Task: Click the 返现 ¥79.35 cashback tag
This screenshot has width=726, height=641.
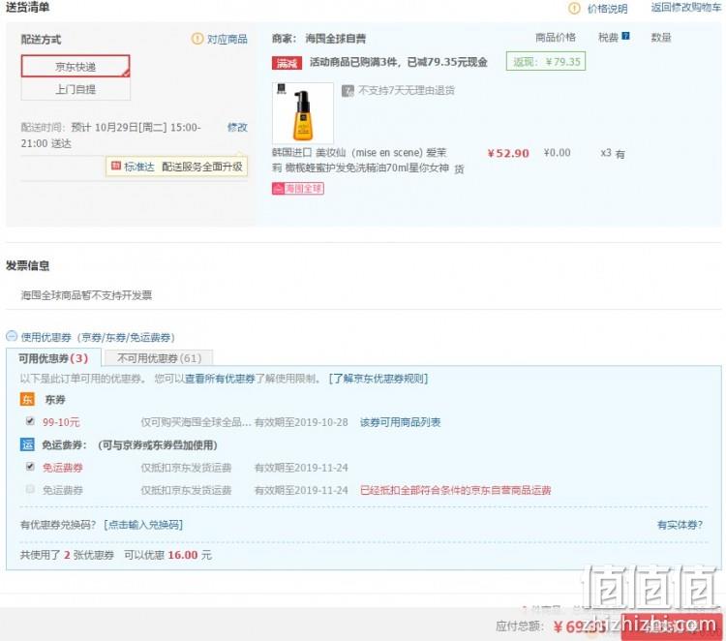Action: pos(546,62)
